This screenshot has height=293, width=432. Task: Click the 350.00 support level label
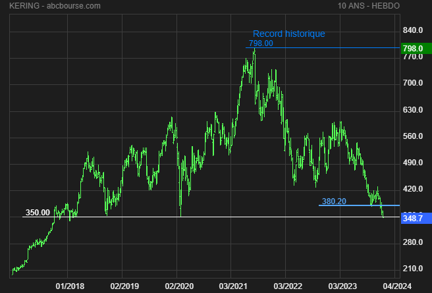click(38, 213)
